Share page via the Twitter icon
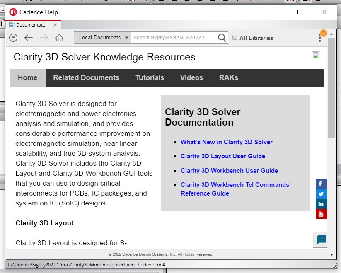Screen dimensions: 341x273 pyautogui.click(x=321, y=194)
